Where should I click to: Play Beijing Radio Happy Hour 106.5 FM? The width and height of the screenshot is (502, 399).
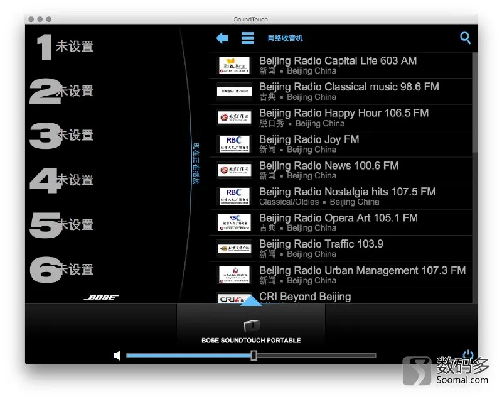341,118
